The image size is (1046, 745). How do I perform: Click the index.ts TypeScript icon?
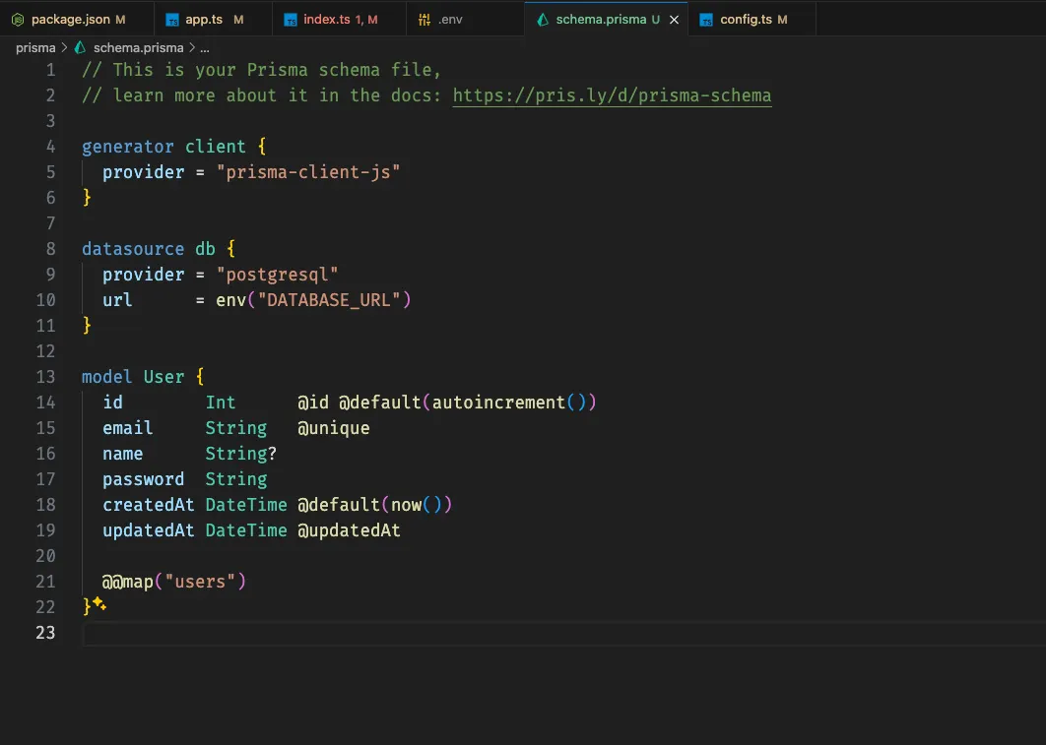291,20
